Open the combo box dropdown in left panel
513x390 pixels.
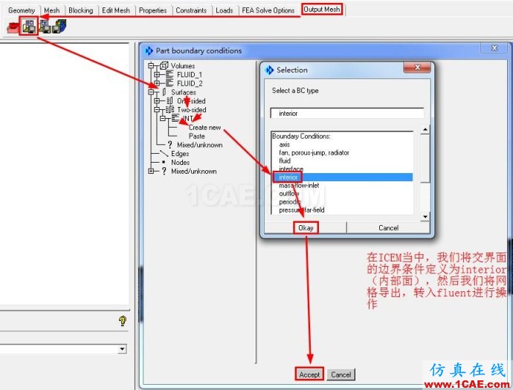(122, 349)
